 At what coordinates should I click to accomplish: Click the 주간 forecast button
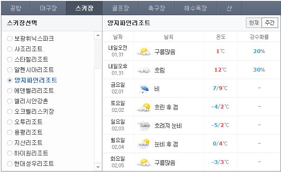270,23
